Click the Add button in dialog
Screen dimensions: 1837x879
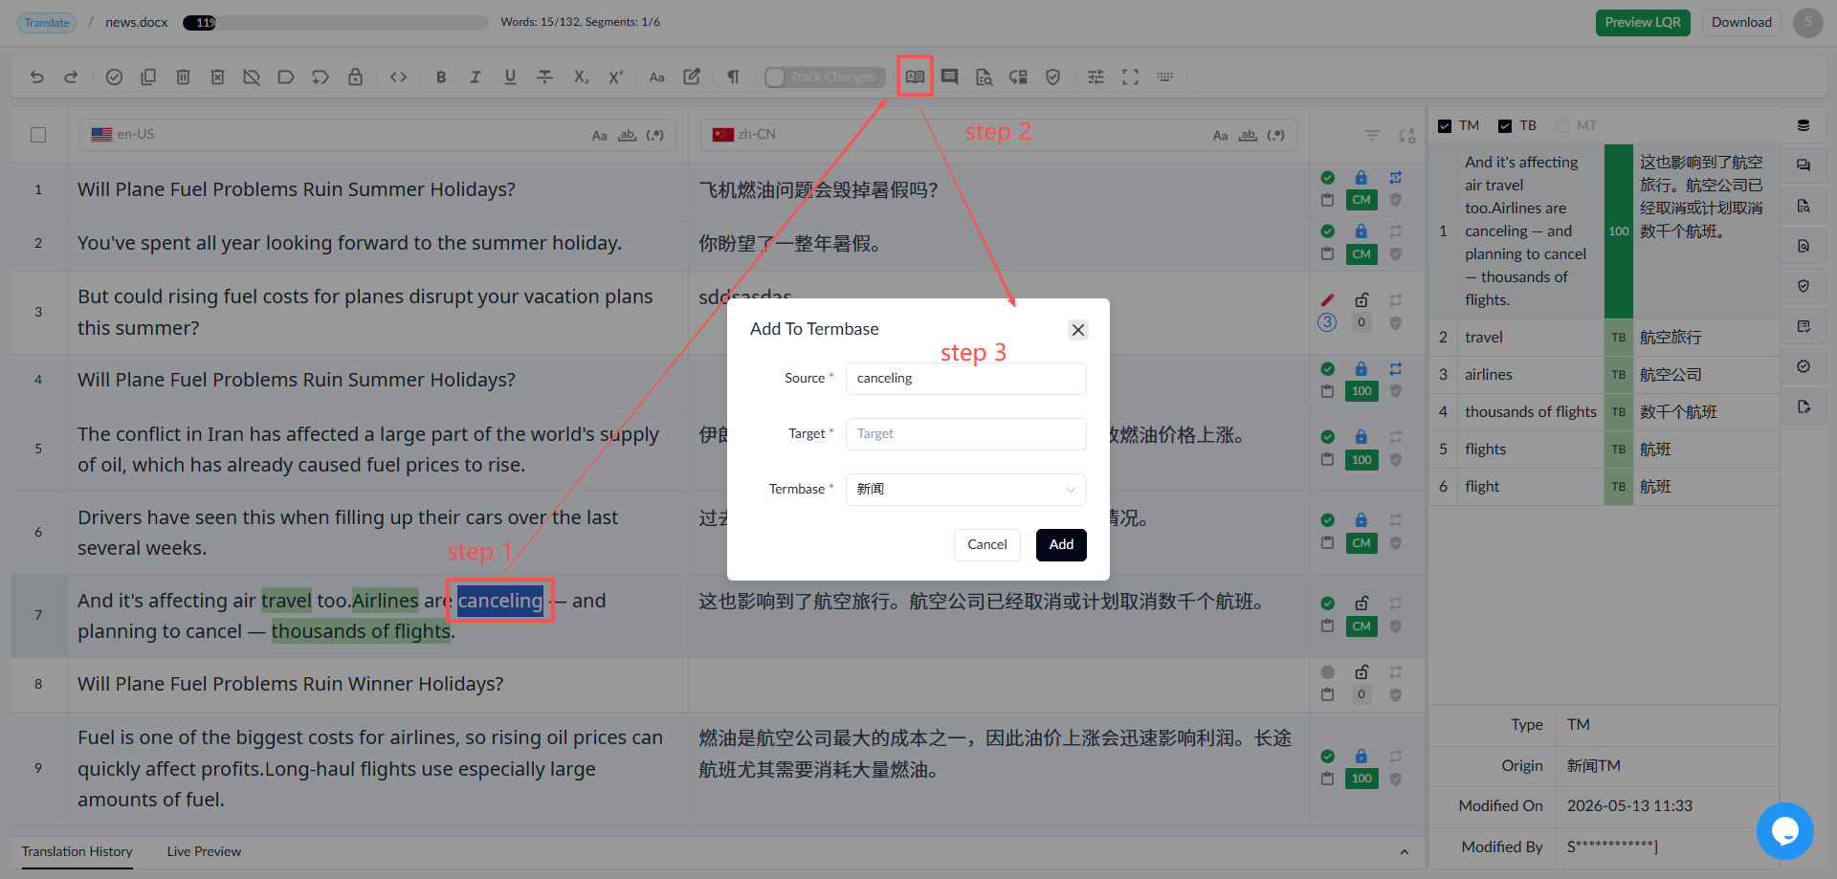[1061, 544]
